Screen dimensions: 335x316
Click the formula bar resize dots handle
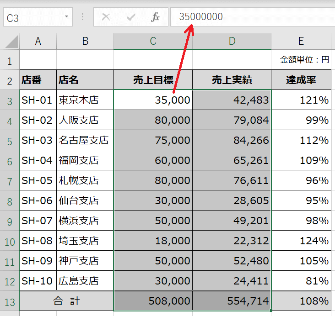82,17
